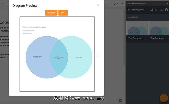Click the Explore icon at bottom

point(120,100)
